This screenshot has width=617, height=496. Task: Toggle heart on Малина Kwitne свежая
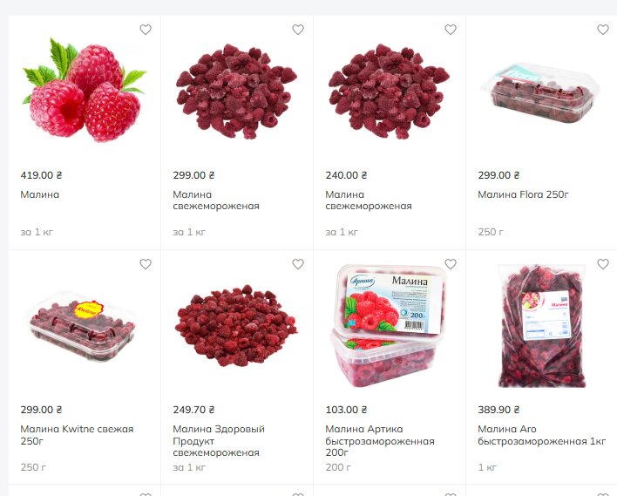coord(146,264)
